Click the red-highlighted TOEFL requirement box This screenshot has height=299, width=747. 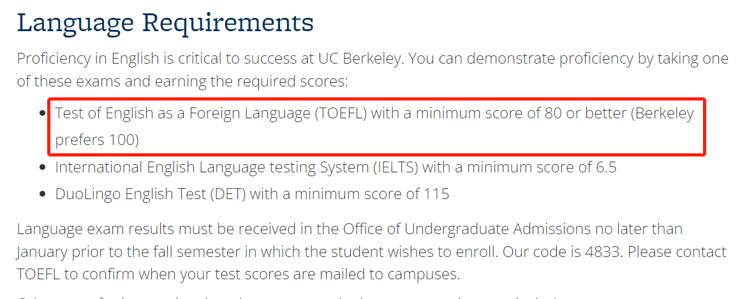tap(376, 127)
